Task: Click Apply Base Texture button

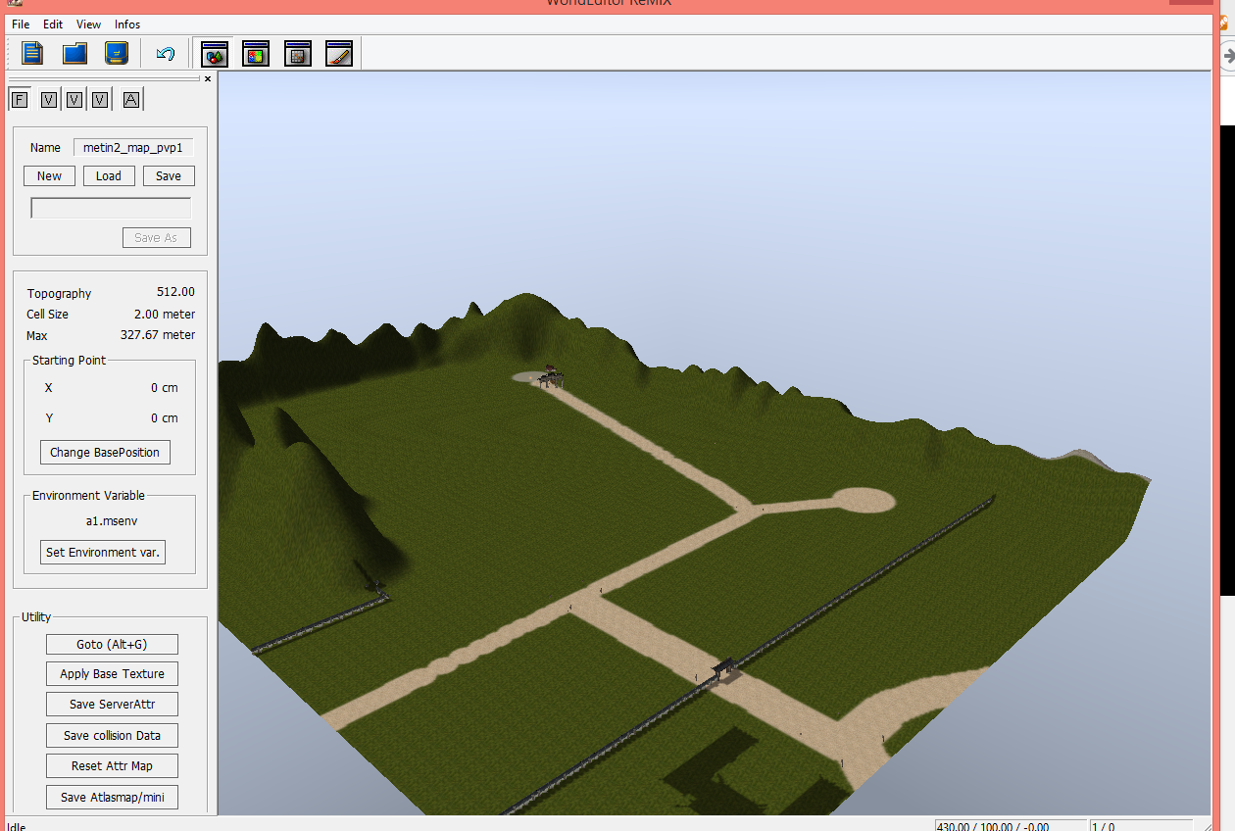Action: [x=112, y=673]
